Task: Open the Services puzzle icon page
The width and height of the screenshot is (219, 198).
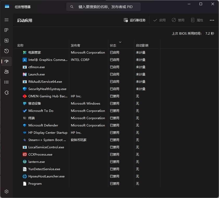Action: [7, 93]
